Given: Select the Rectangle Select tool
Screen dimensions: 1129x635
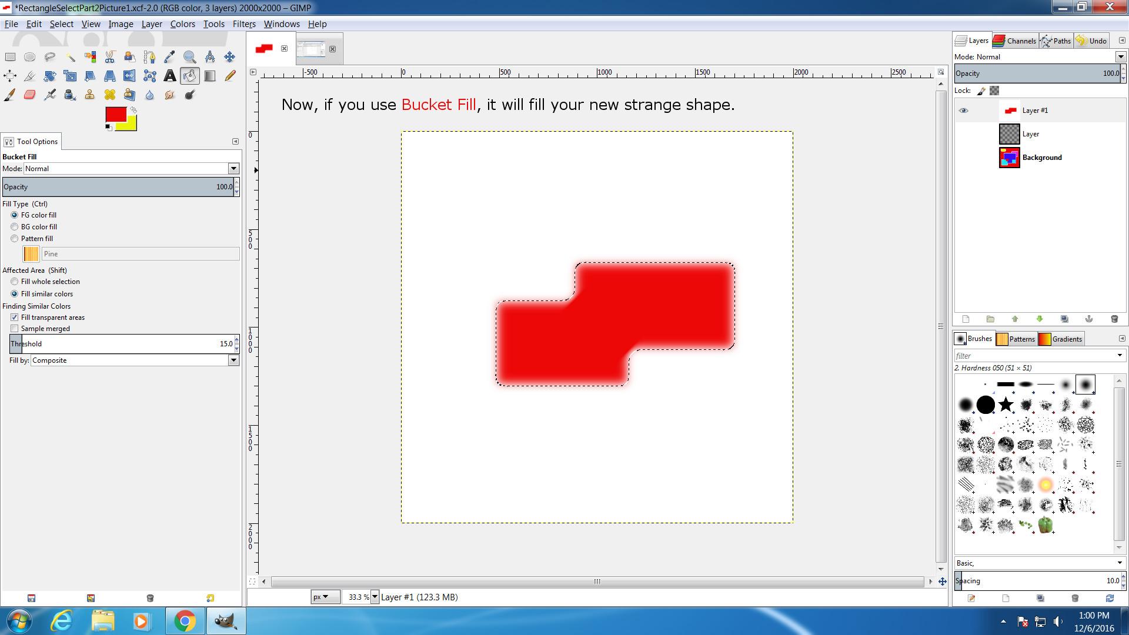Looking at the screenshot, I should [10, 57].
